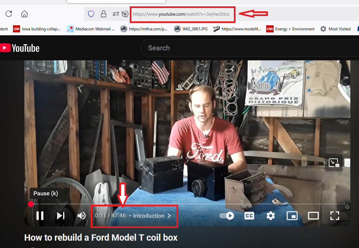The width and height of the screenshot is (359, 248).
Task: Mute the video volume
Action: point(81,216)
